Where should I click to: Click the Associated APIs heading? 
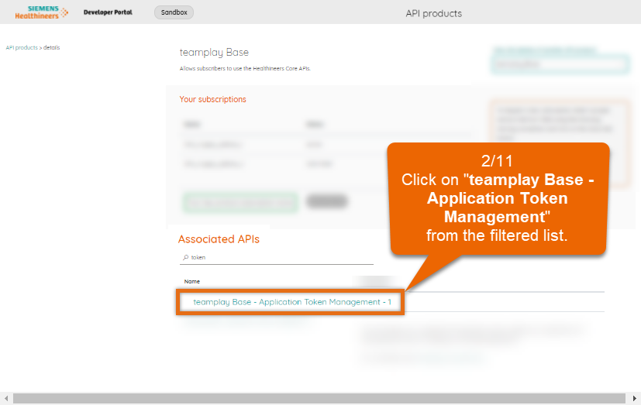pos(219,239)
